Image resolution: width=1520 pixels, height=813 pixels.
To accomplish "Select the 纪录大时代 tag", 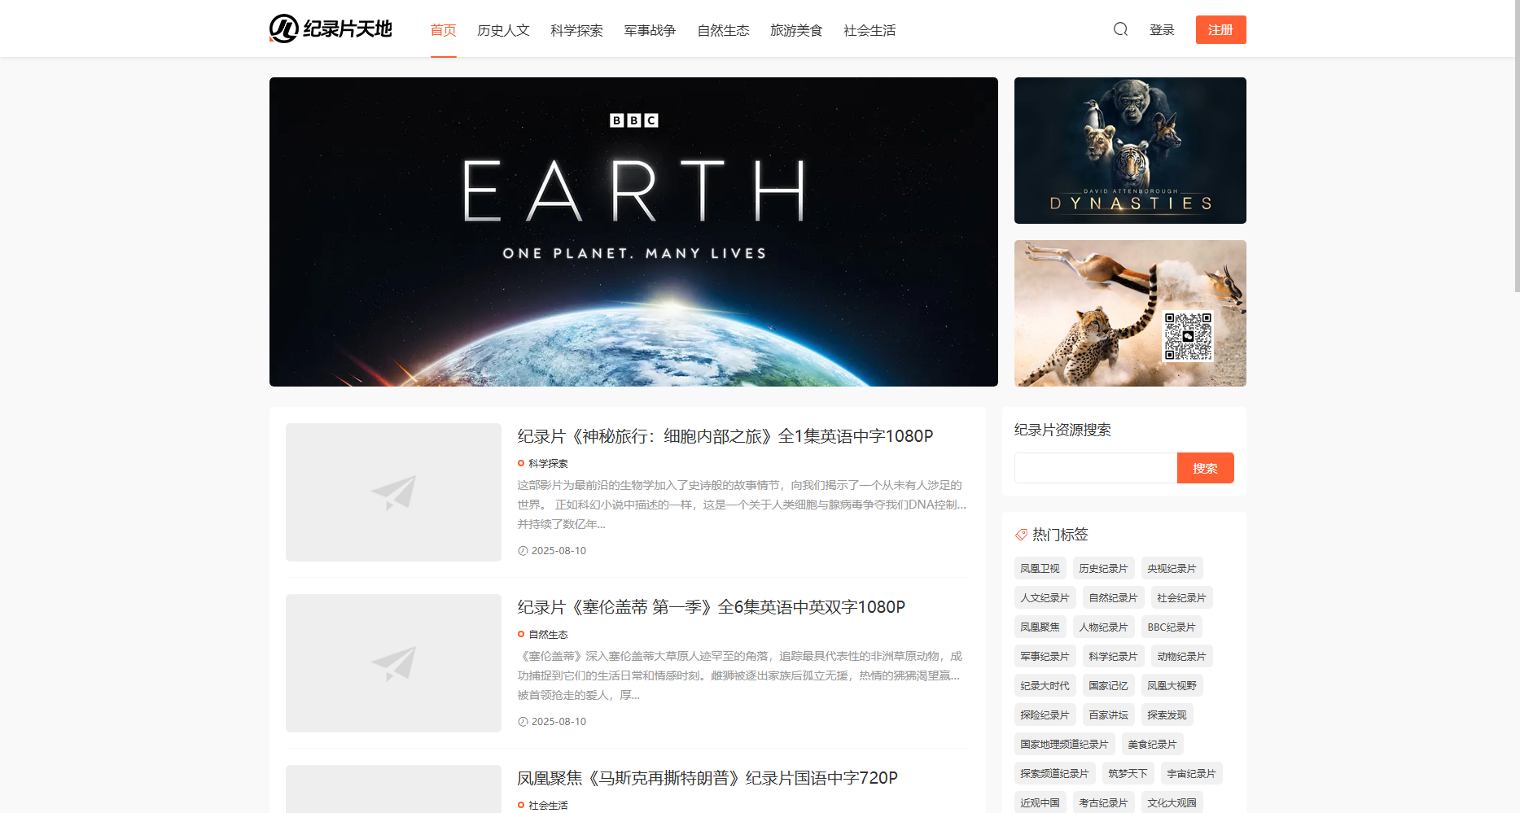I will point(1045,686).
